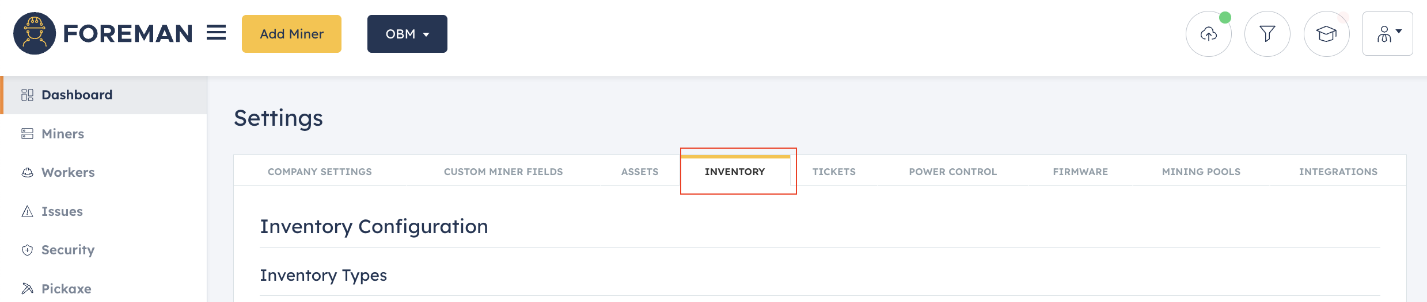This screenshot has height=302, width=1427.
Task: Click the Security shield icon
Action: pos(27,250)
